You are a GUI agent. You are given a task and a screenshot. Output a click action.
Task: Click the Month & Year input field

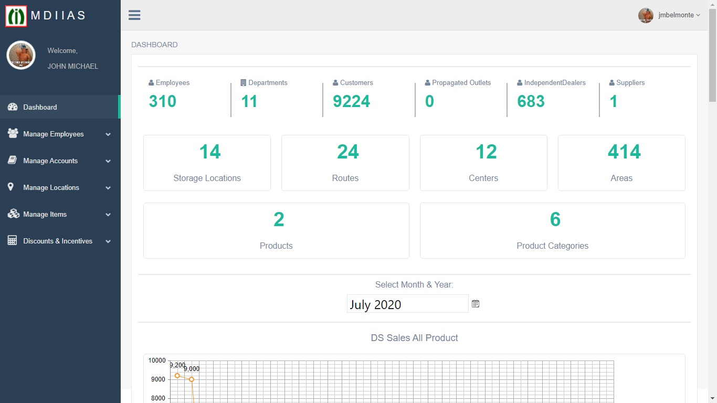coord(407,304)
